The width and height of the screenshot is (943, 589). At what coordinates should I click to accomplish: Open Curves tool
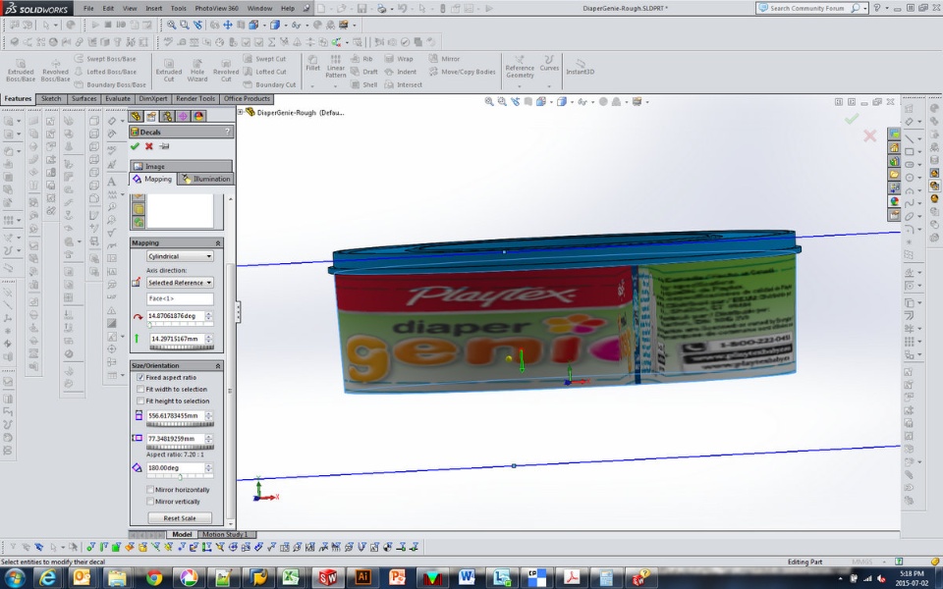tap(549, 63)
